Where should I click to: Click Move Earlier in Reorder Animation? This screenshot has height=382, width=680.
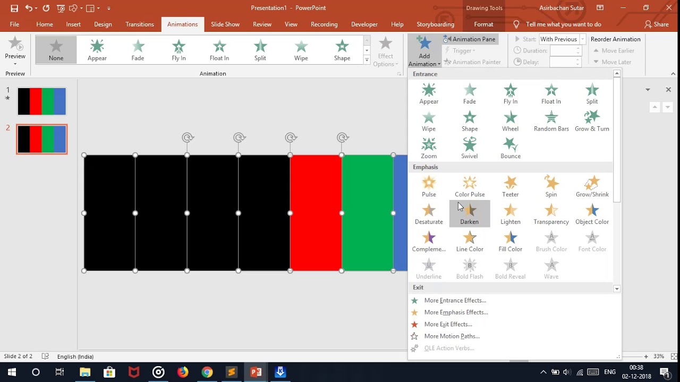[614, 50]
